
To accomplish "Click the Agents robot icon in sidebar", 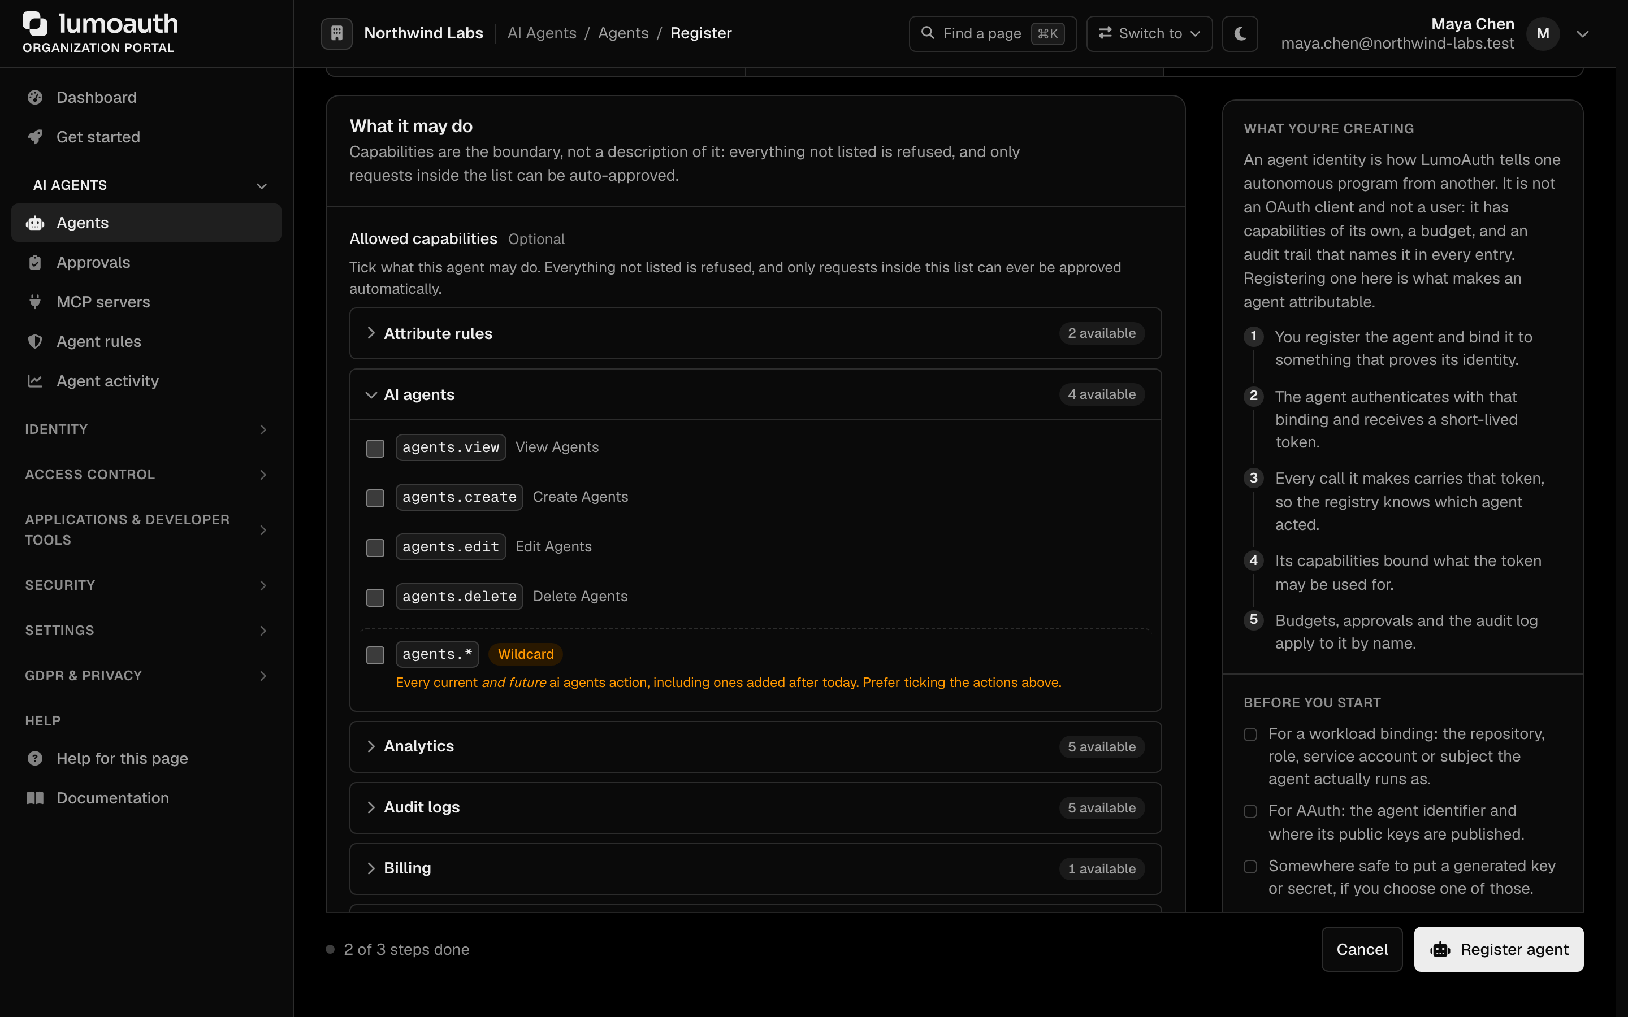I will coord(35,223).
